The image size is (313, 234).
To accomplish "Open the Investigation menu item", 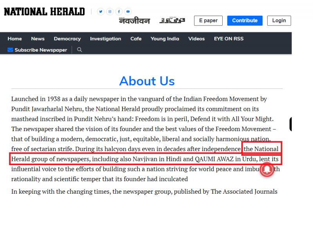I will (105, 39).
